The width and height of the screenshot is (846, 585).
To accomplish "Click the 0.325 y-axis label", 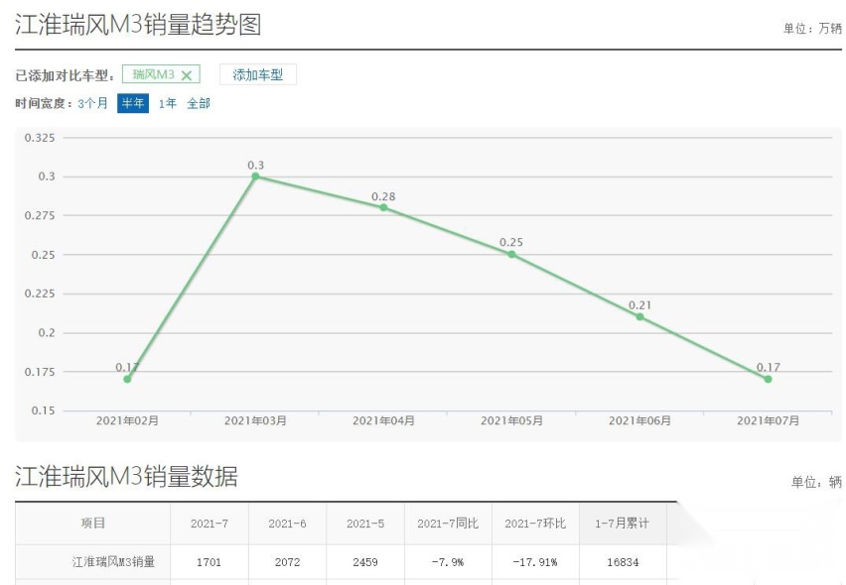I will tap(40, 138).
